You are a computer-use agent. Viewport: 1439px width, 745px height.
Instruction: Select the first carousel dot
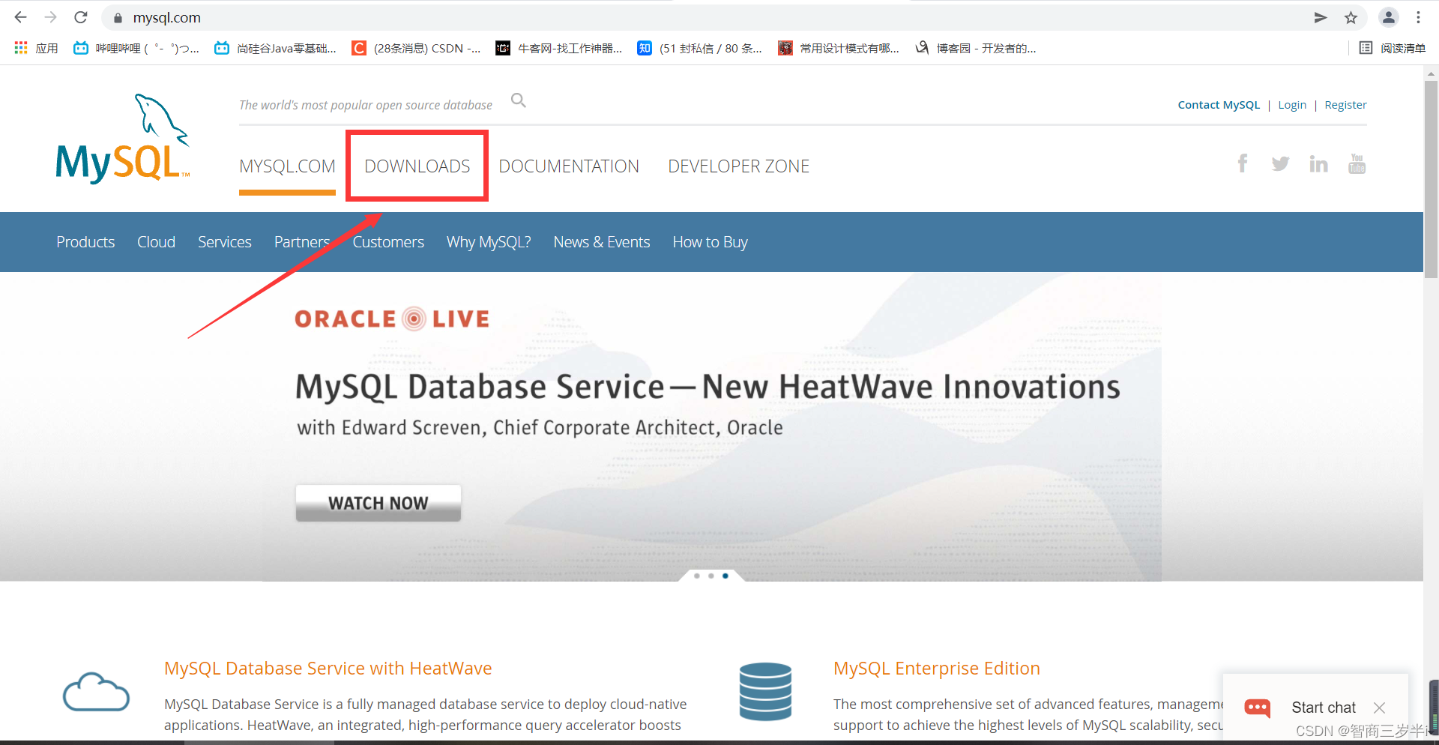(x=697, y=576)
